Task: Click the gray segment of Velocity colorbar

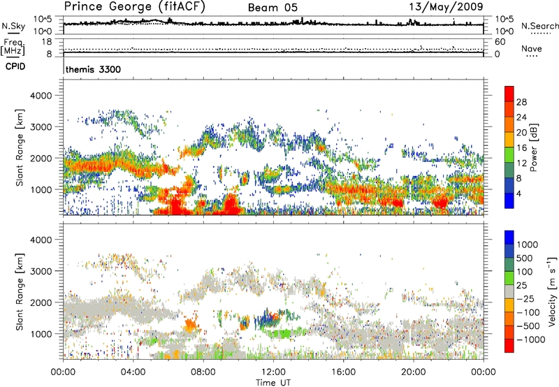Action: point(509,291)
